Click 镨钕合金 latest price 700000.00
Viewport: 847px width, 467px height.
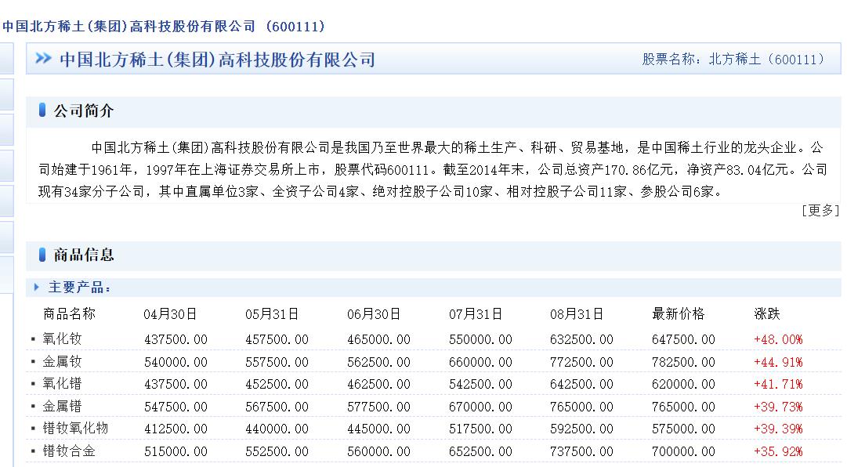[x=683, y=451]
